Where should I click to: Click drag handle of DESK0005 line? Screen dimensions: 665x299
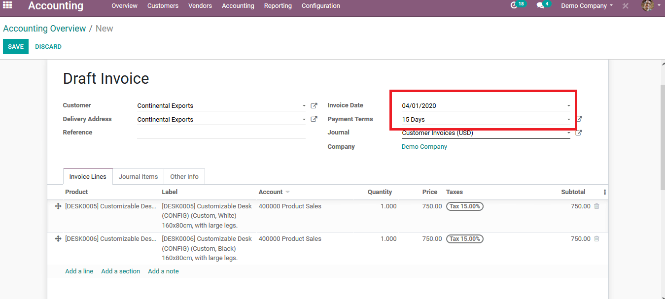(58, 206)
